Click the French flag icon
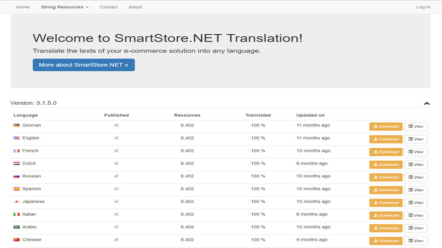 (16, 151)
